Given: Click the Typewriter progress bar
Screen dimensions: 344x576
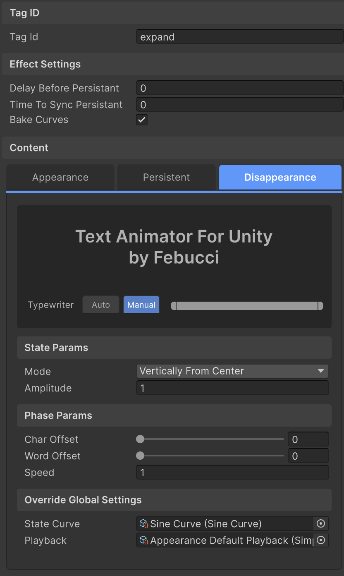Looking at the screenshot, I should (247, 306).
